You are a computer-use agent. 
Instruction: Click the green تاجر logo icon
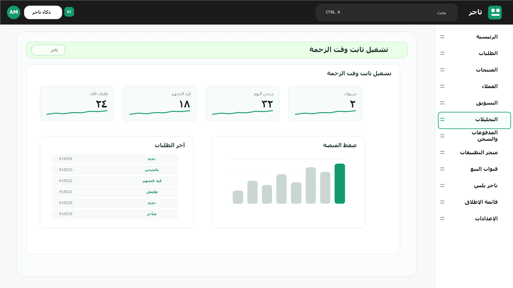point(495,12)
